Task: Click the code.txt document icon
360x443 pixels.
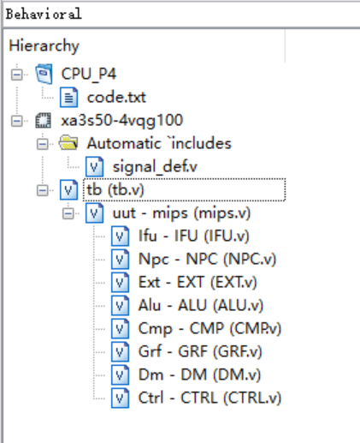Action: pyautogui.click(x=68, y=98)
